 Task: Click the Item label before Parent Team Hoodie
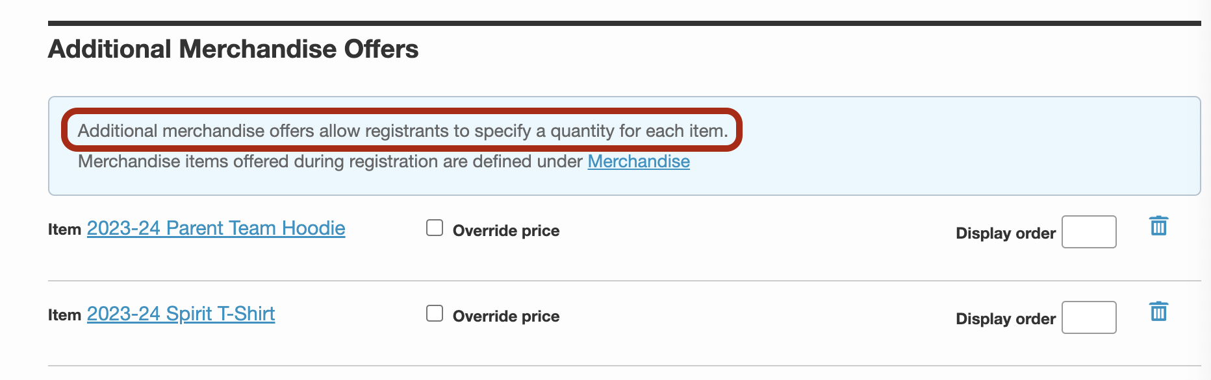point(64,230)
